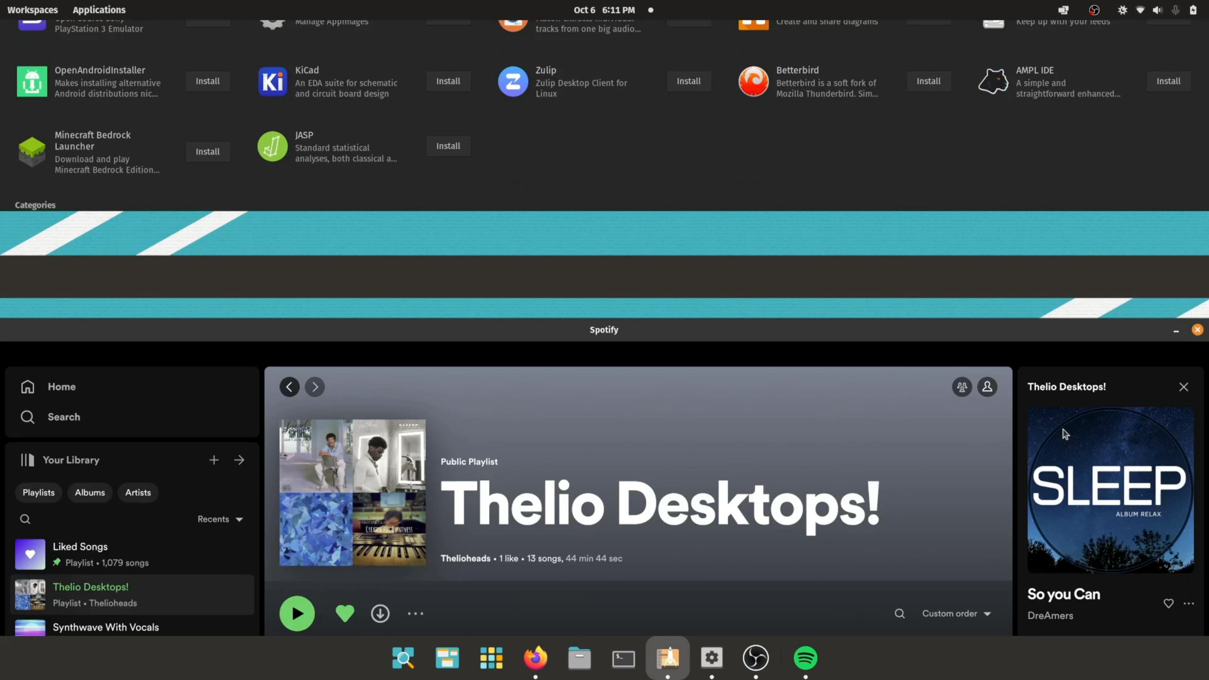Open more options for So you Can
Image resolution: width=1209 pixels, height=680 pixels.
click(x=1189, y=603)
